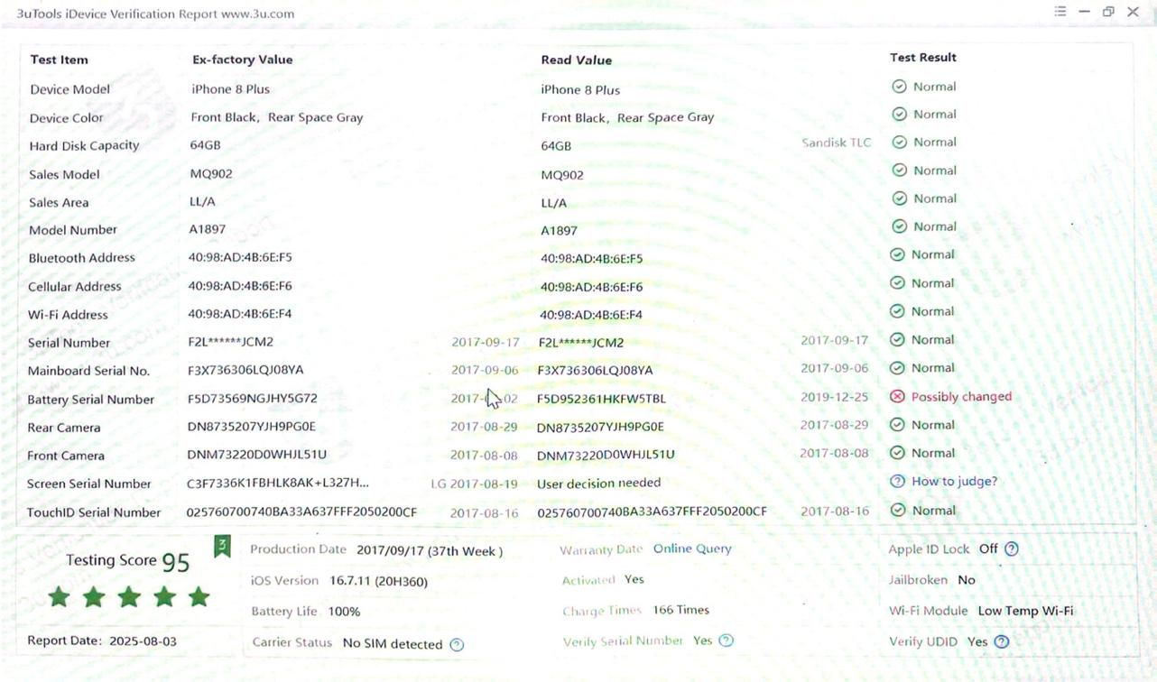Click the green check icon for Hard Disk Capacity
The height and width of the screenshot is (682, 1157).
pyautogui.click(x=899, y=143)
